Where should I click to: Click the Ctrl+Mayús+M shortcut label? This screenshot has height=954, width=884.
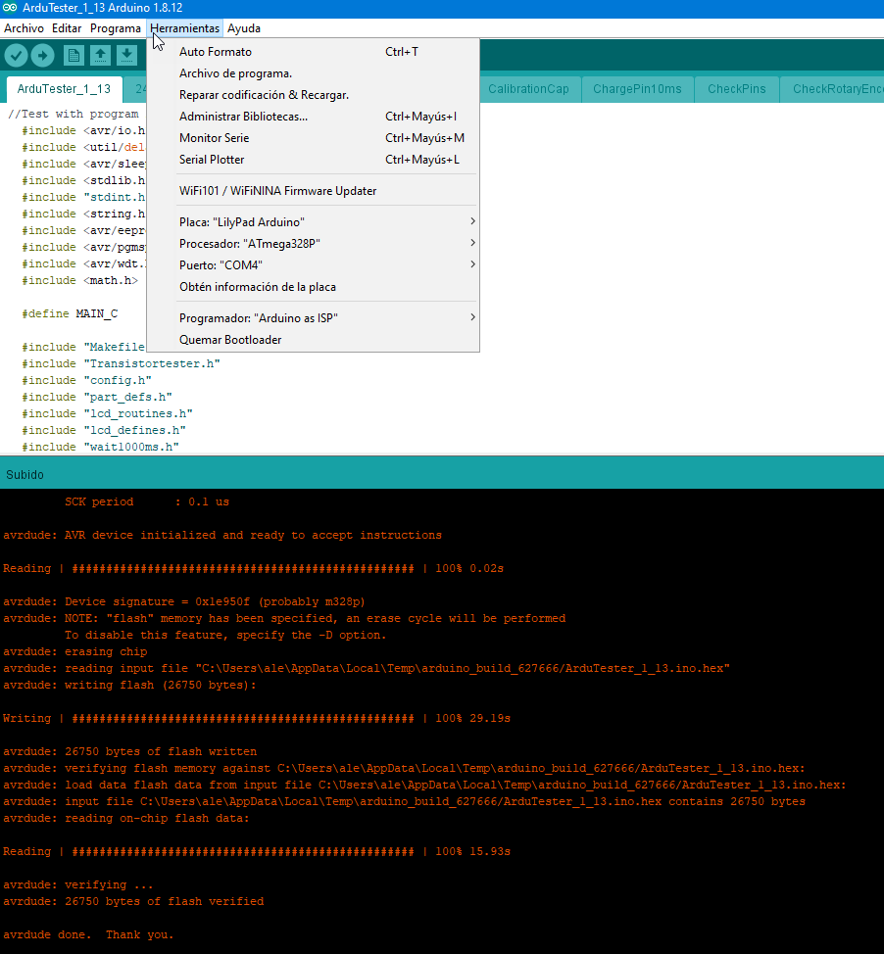point(425,138)
